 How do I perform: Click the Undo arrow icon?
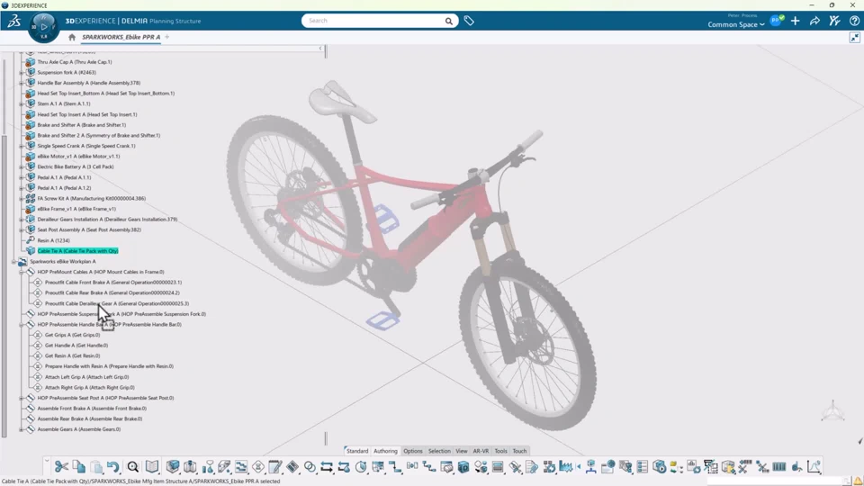[113, 467]
